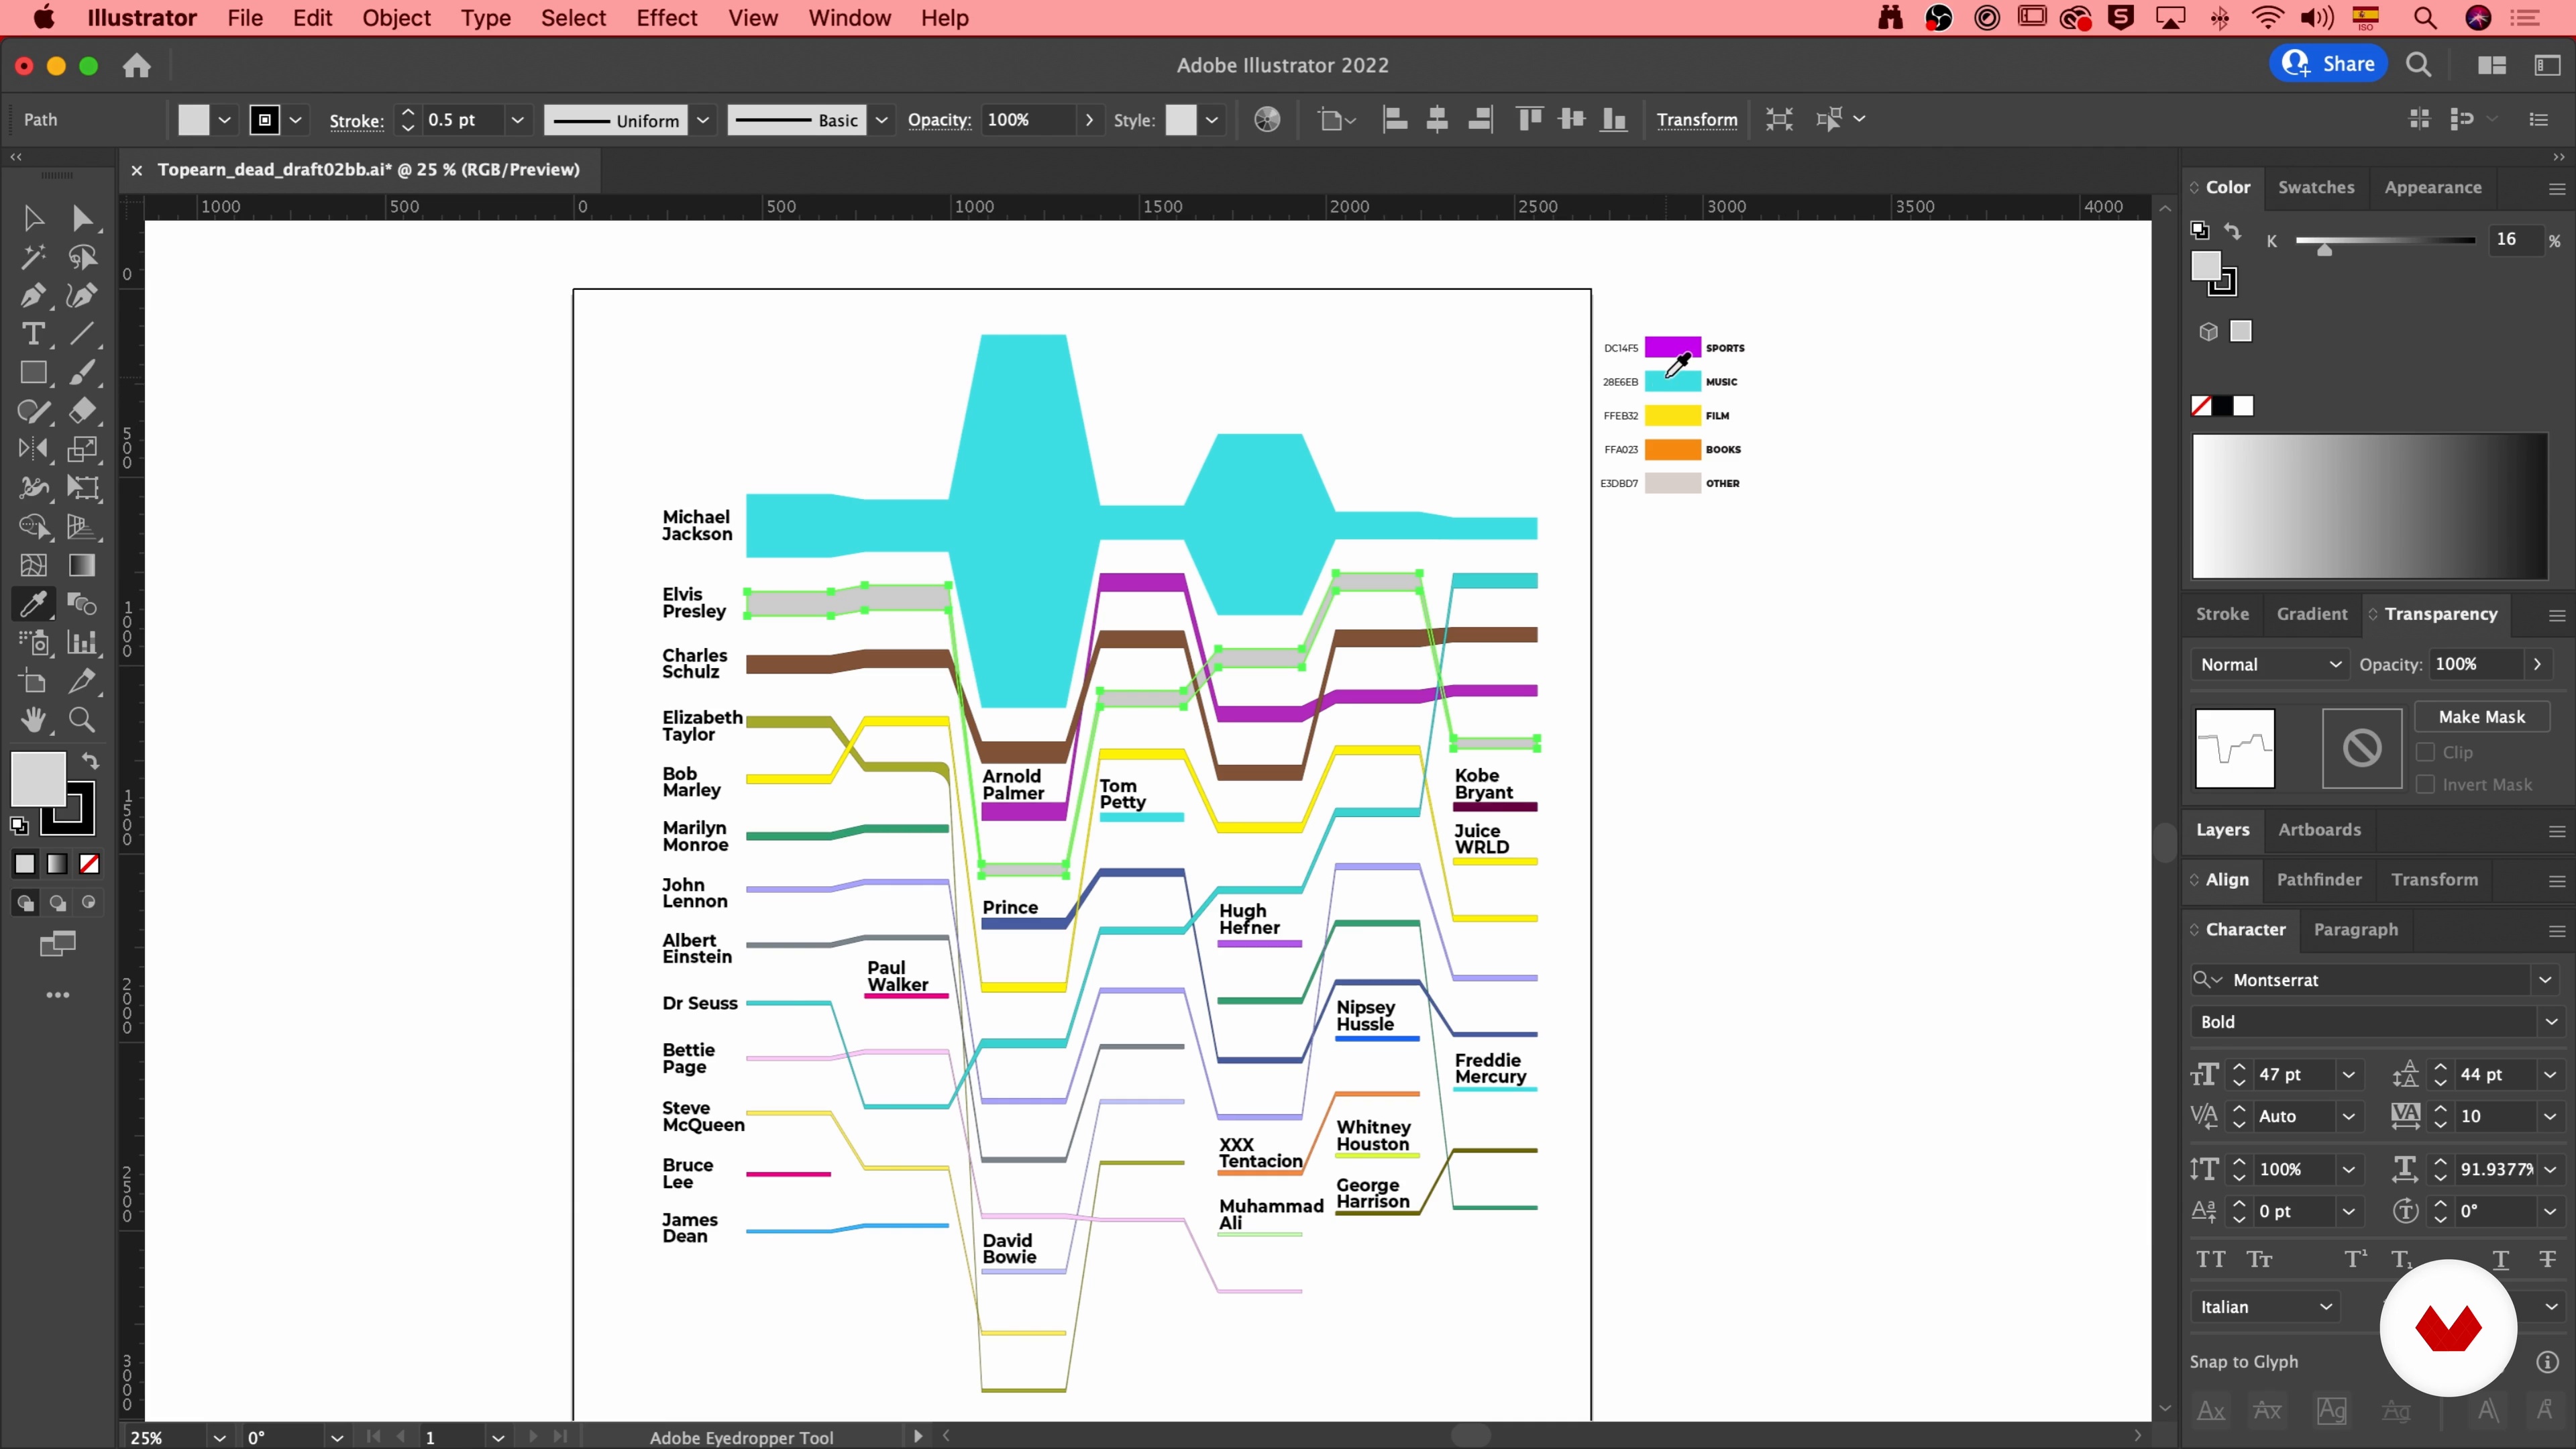Click the Fill color swatch in control bar
This screenshot has width=2576, height=1449.
(x=193, y=120)
